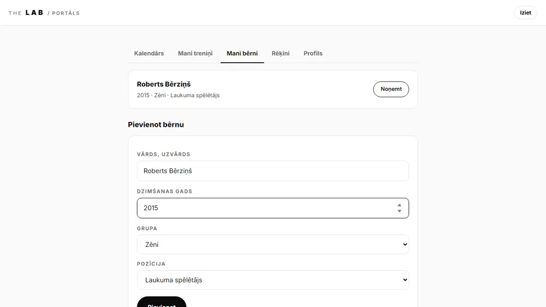This screenshot has height=307, width=546.
Task: Open the Profils tab
Action: click(313, 54)
